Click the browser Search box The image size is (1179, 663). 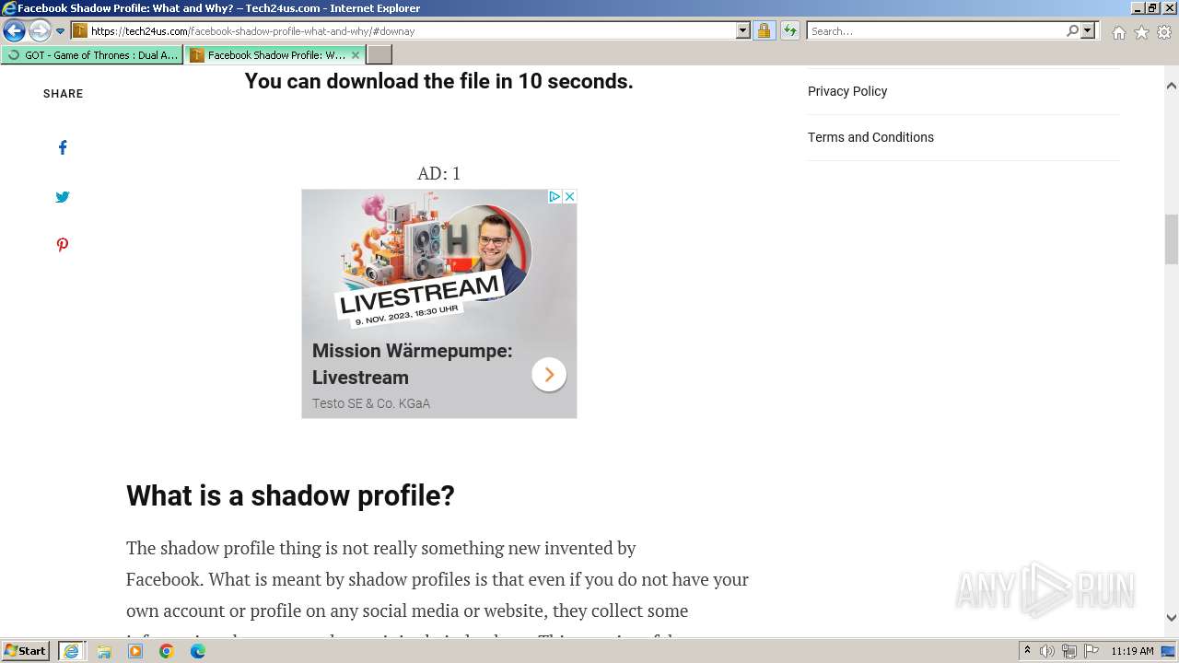pyautogui.click(x=936, y=31)
